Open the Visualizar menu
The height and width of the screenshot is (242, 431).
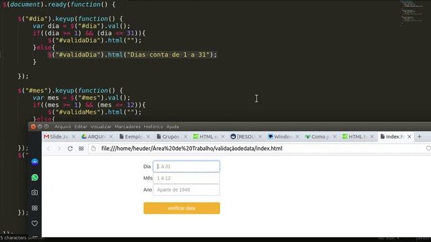[x=101, y=127]
